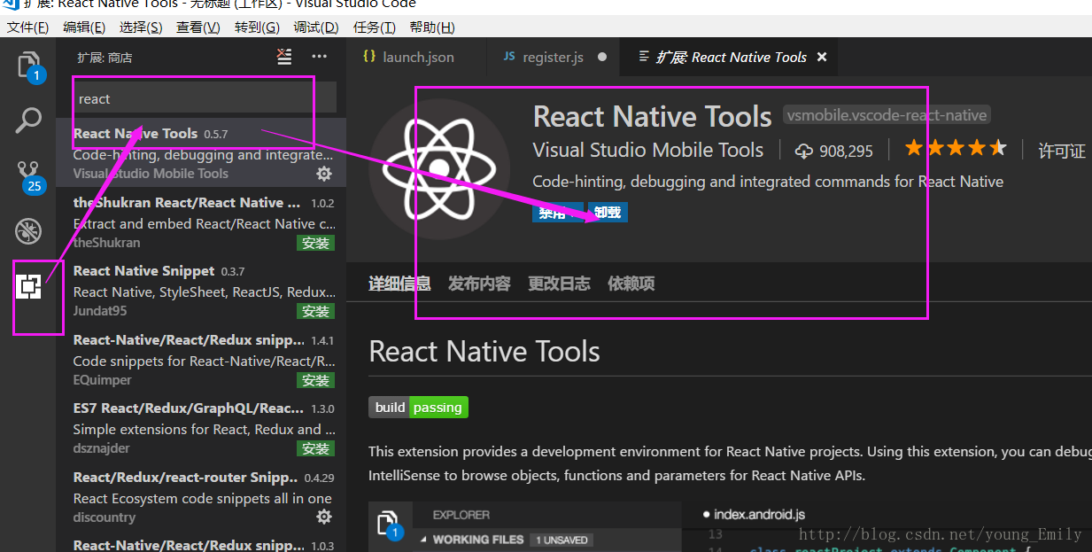
Task: Open the Explorer view in activity bar
Action: tap(29, 66)
